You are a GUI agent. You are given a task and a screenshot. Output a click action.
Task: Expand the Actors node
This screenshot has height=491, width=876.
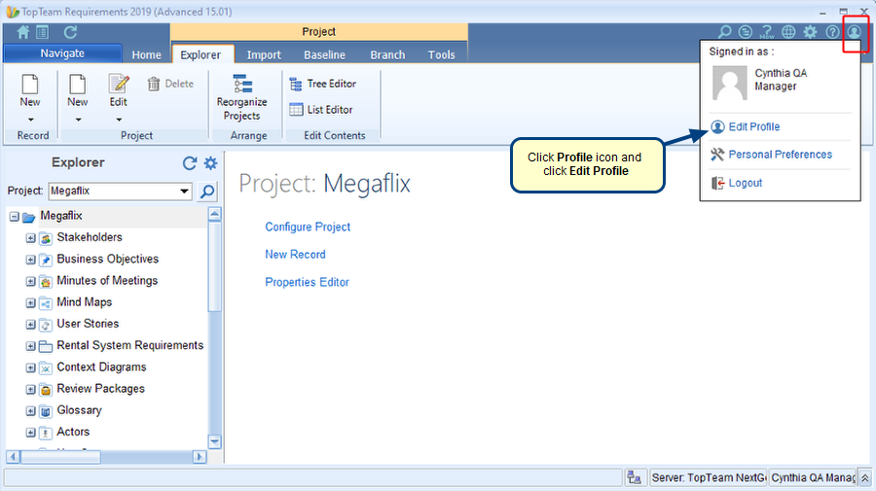point(31,433)
